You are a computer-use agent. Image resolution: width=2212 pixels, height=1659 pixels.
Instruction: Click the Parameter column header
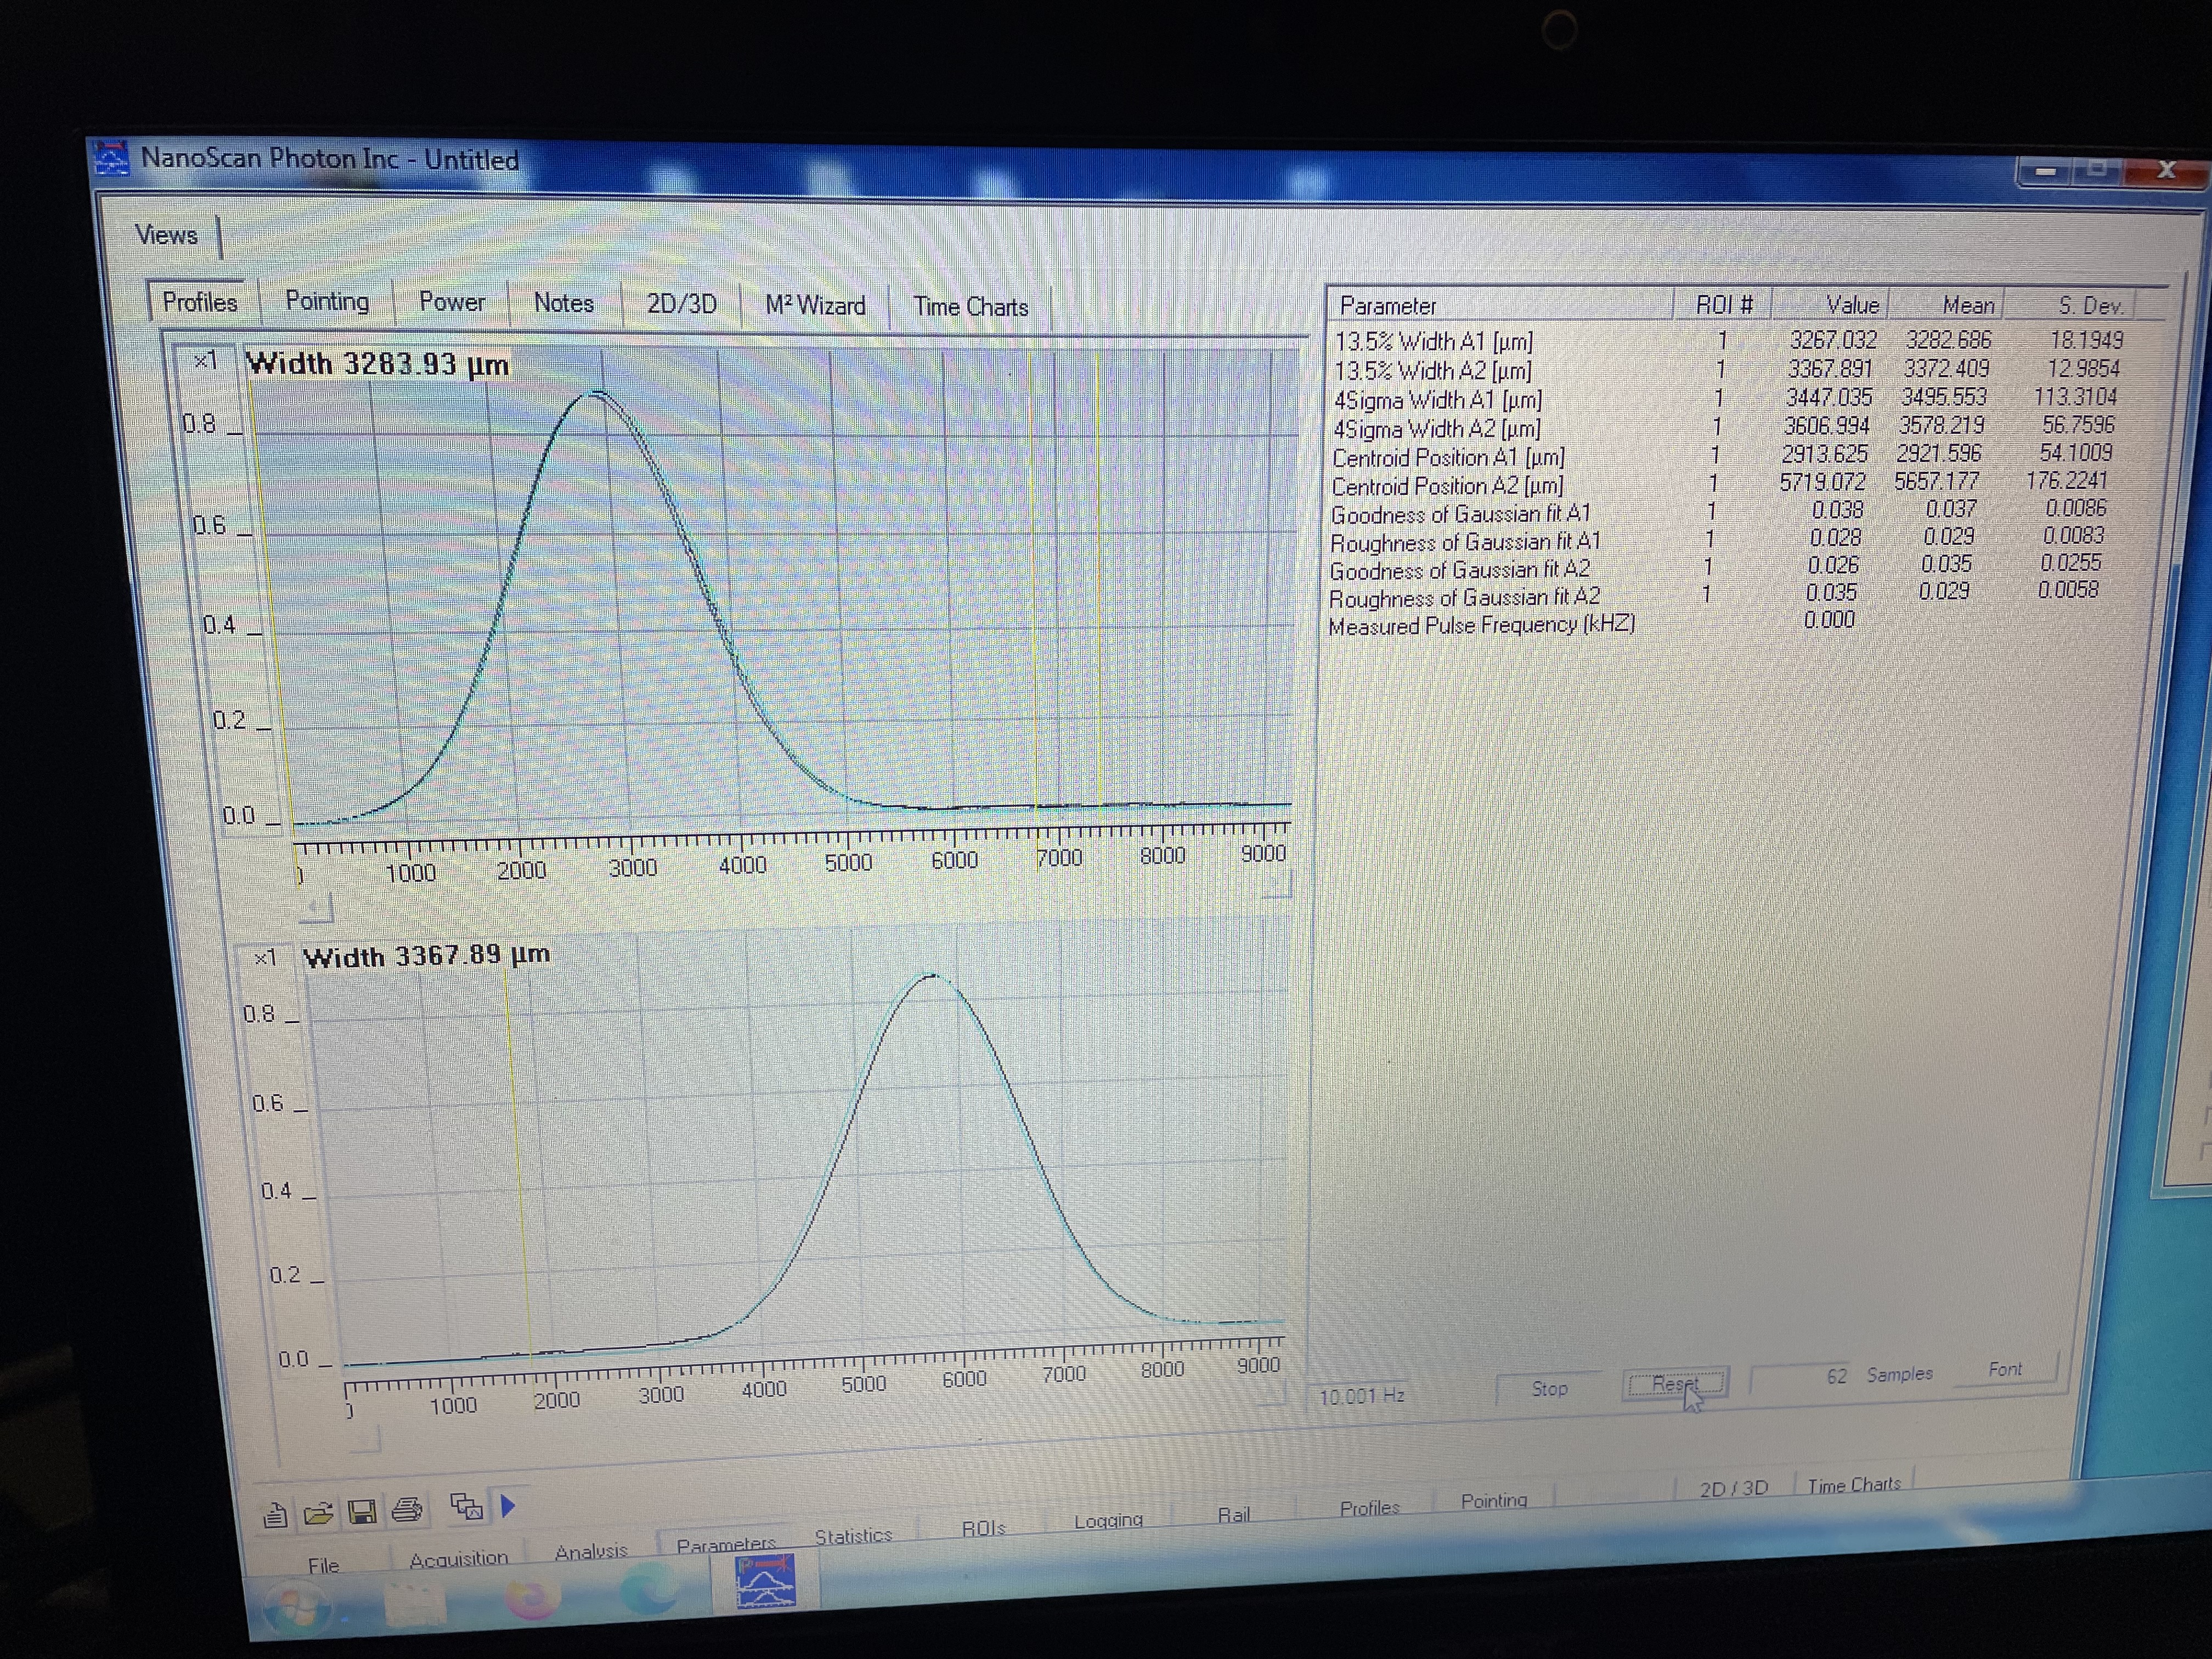pyautogui.click(x=1500, y=305)
